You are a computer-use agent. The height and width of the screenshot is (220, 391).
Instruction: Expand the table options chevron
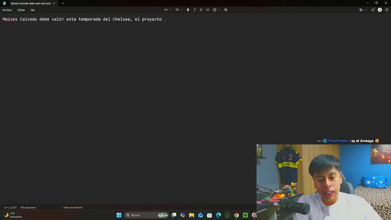[219, 10]
